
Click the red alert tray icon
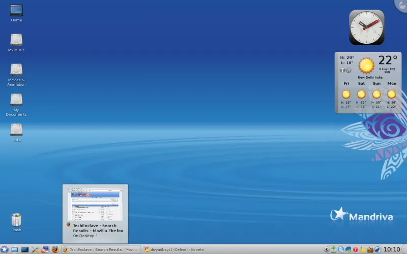pyautogui.click(x=356, y=249)
